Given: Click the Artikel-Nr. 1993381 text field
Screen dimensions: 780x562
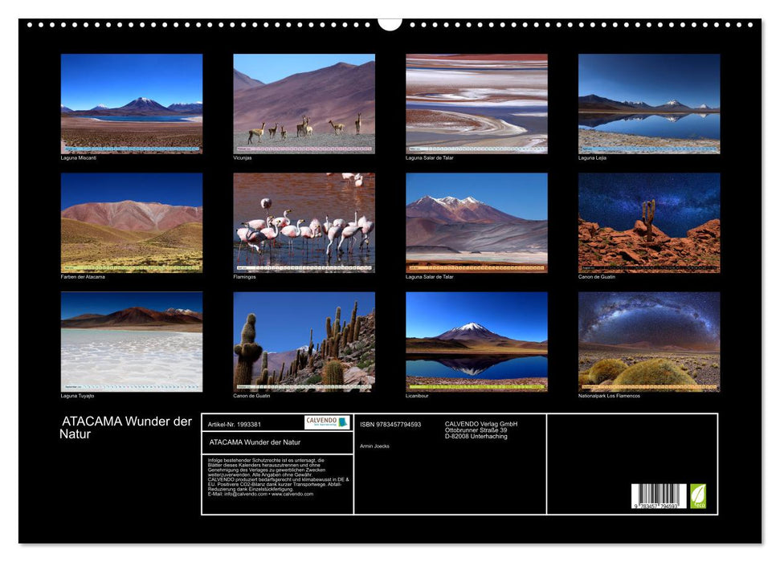Looking at the screenshot, I should (x=235, y=425).
